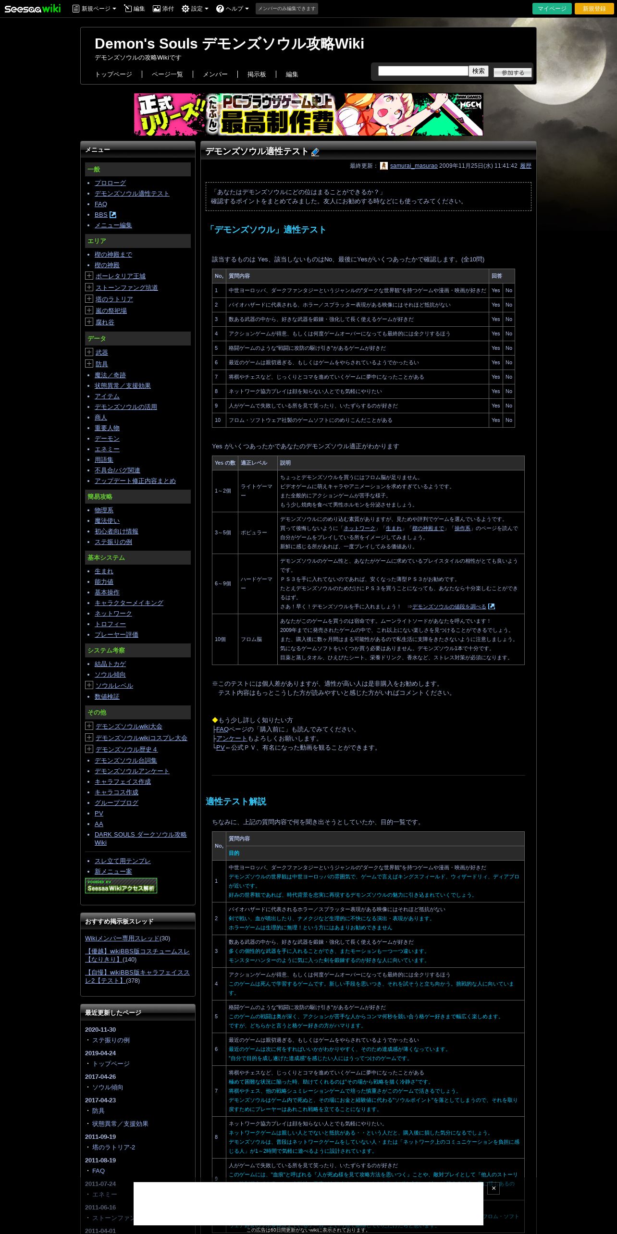
Task: Open the メニュー編集 sidebar link
Action: pos(113,225)
